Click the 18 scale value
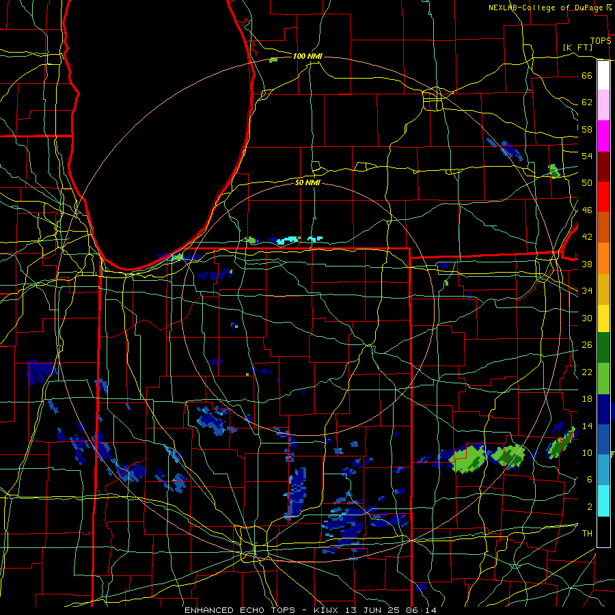 click(x=587, y=399)
